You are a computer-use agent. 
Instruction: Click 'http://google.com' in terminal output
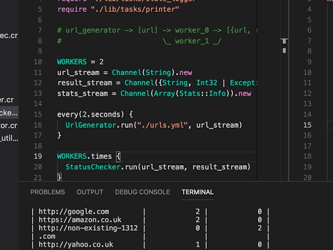click(x=74, y=211)
